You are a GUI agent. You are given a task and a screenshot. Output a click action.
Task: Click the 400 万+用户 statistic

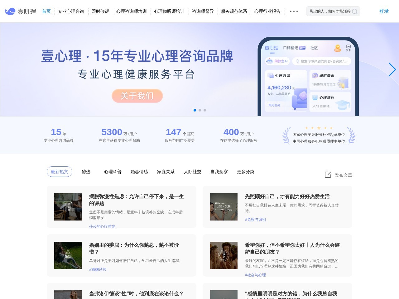[238, 135]
